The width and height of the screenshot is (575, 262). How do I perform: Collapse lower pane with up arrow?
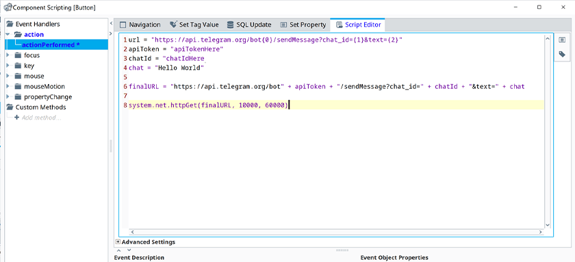118,250
